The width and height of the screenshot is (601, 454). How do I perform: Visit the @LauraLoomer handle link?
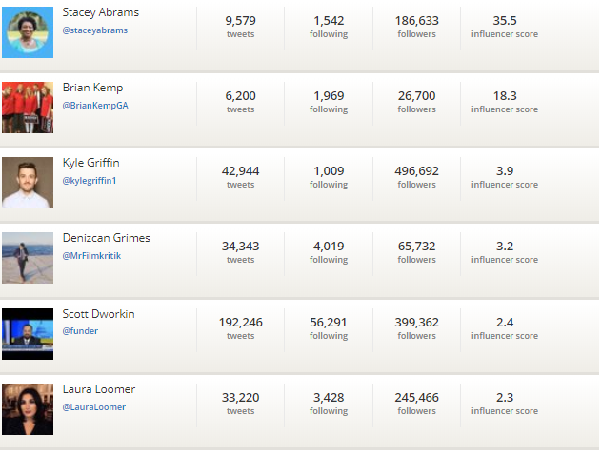click(94, 406)
